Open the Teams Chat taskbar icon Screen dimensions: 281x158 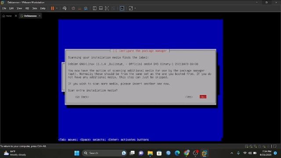pyautogui.click(x=141, y=153)
